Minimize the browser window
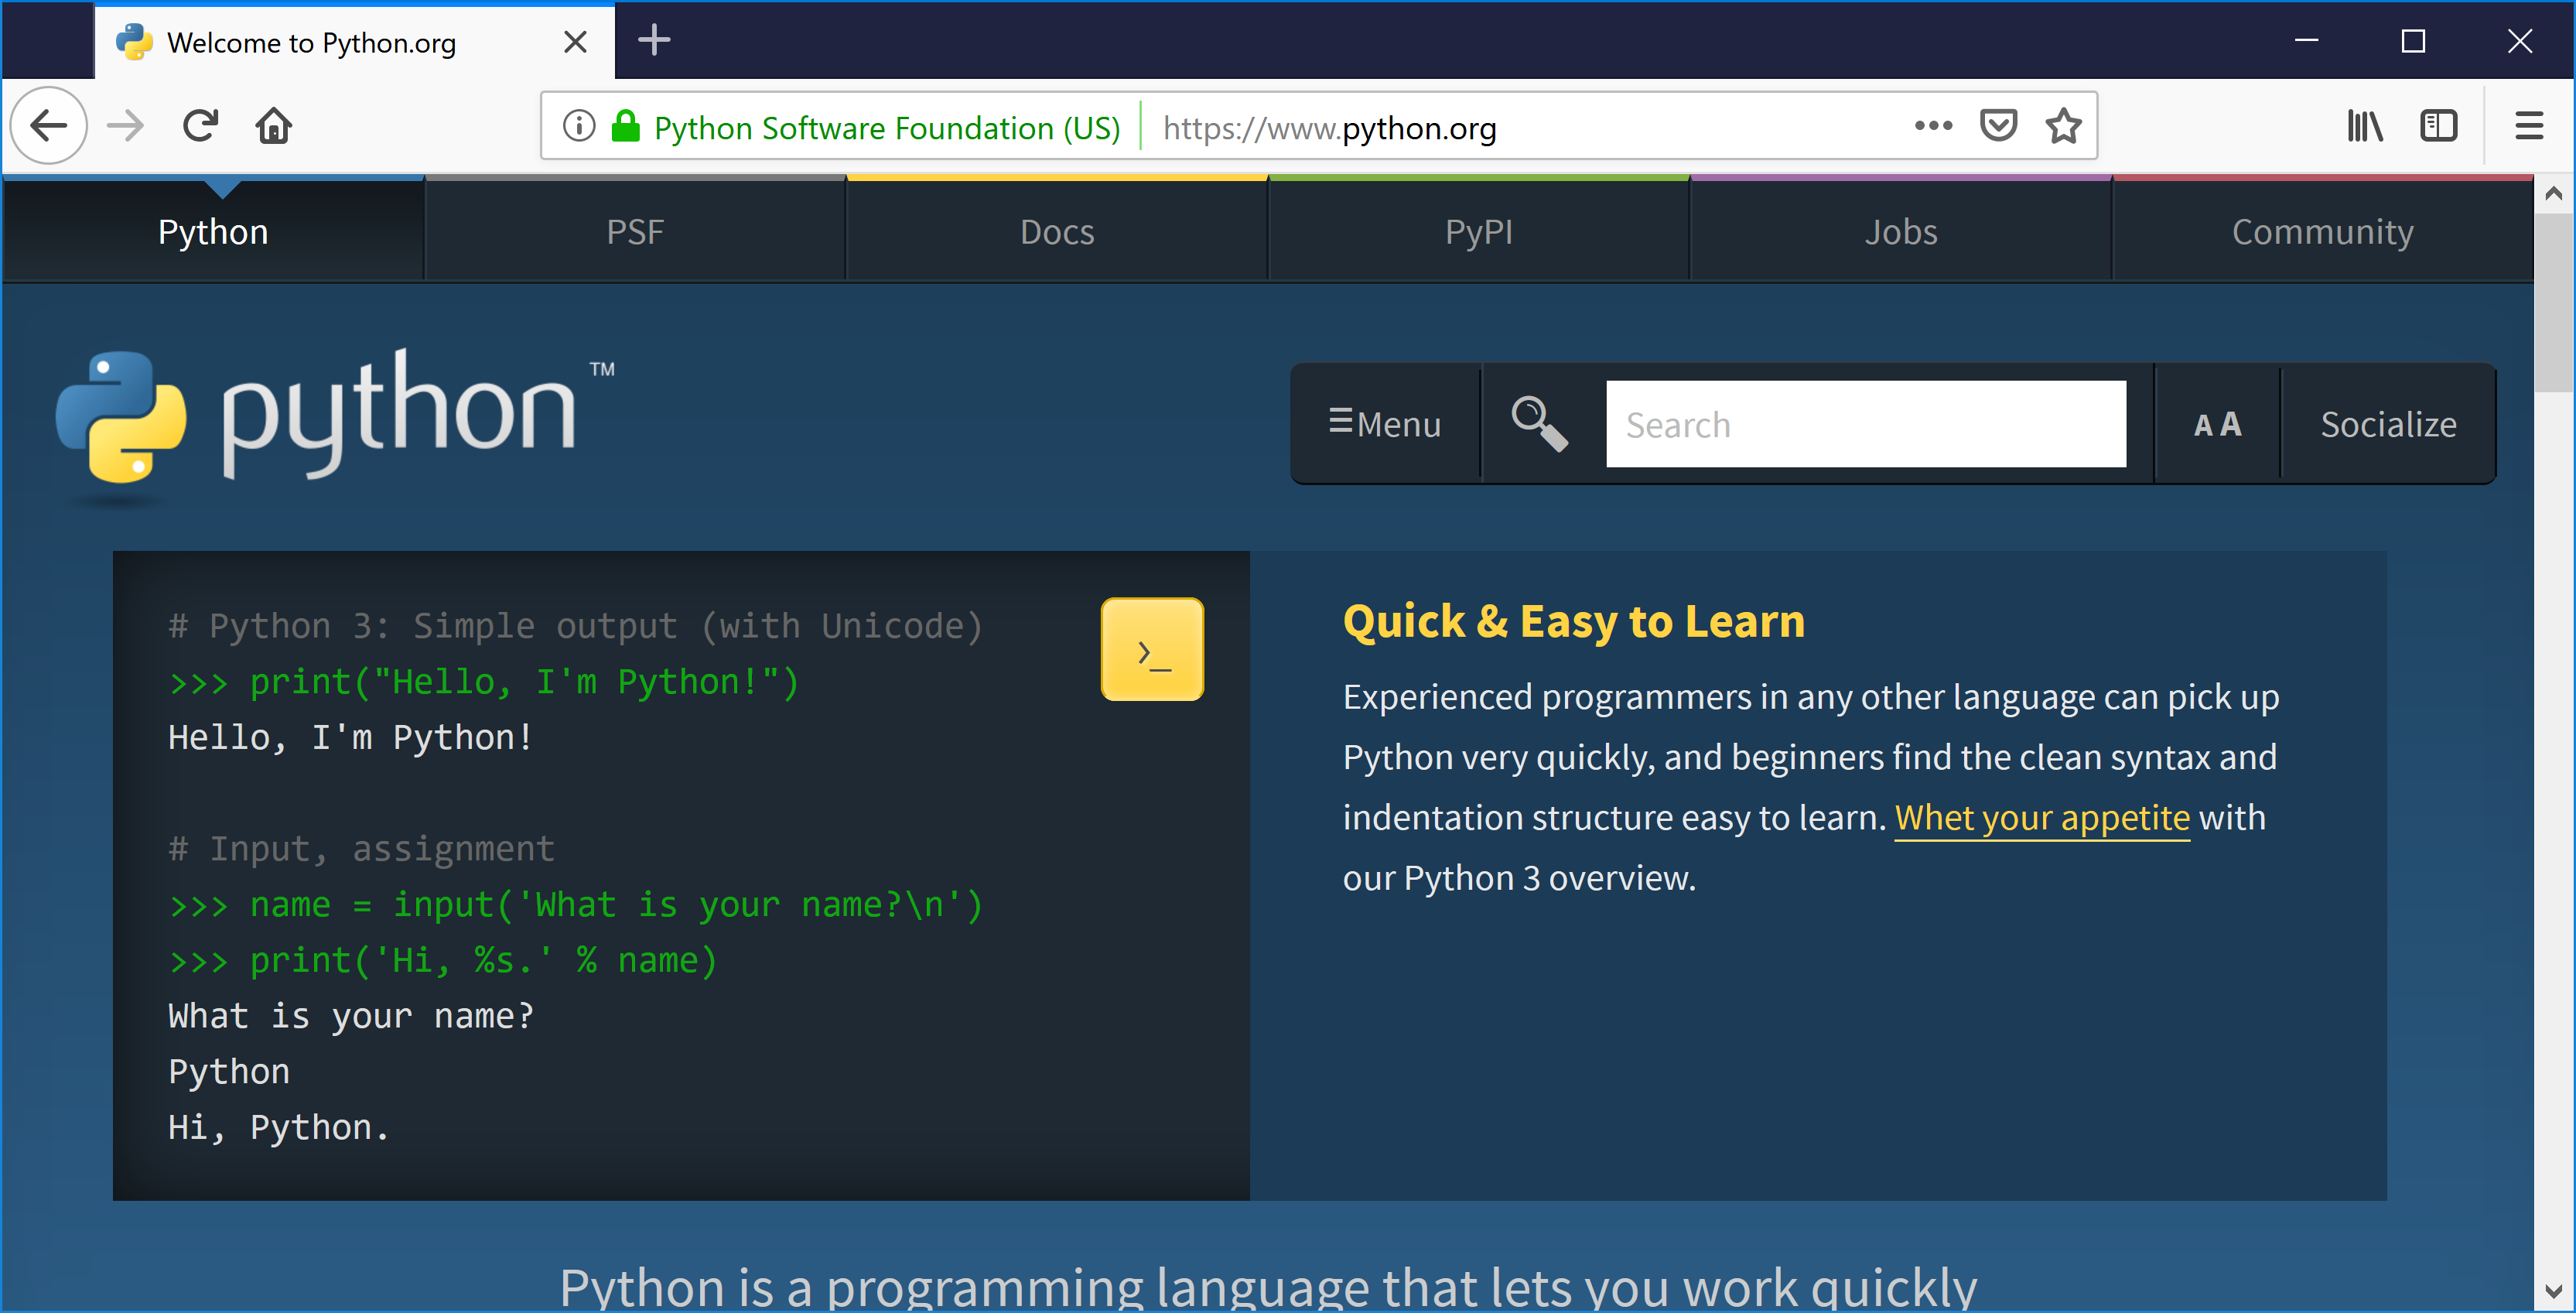 2306,40
